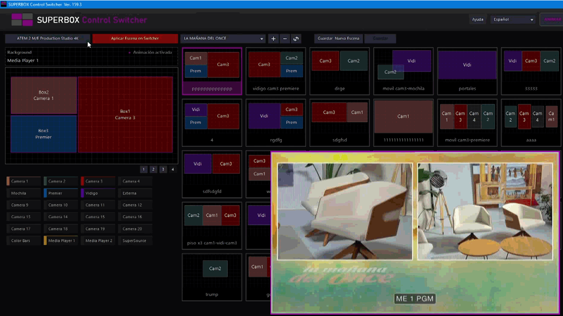Select the trump scene thumbnail

click(x=212, y=277)
